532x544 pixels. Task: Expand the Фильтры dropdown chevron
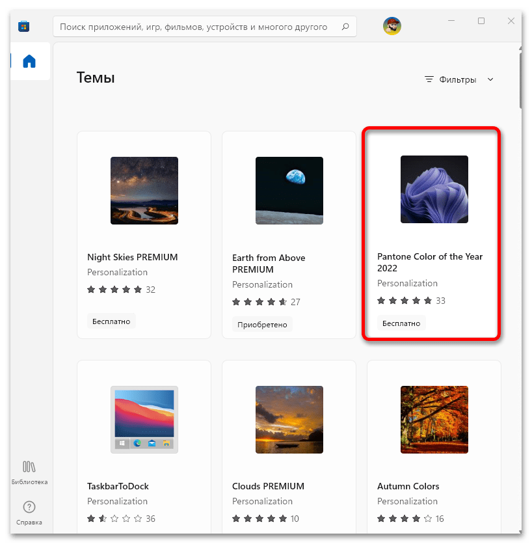click(490, 79)
